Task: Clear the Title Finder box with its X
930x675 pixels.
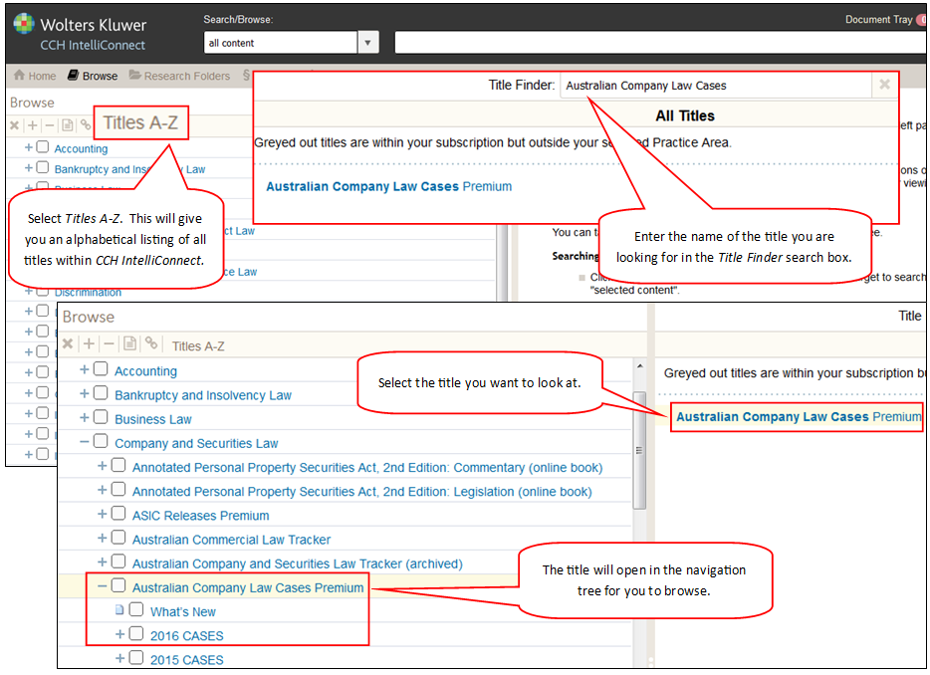Action: coord(884,85)
